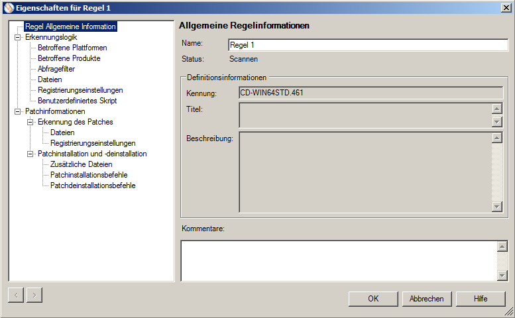Click the Name input field
This screenshot has height=318, width=515.
[x=368, y=45]
